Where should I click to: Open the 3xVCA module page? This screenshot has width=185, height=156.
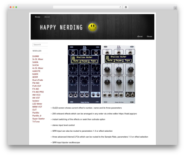click(x=36, y=65)
